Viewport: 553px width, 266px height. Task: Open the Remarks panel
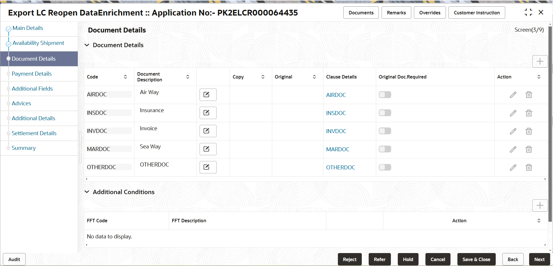(x=396, y=12)
